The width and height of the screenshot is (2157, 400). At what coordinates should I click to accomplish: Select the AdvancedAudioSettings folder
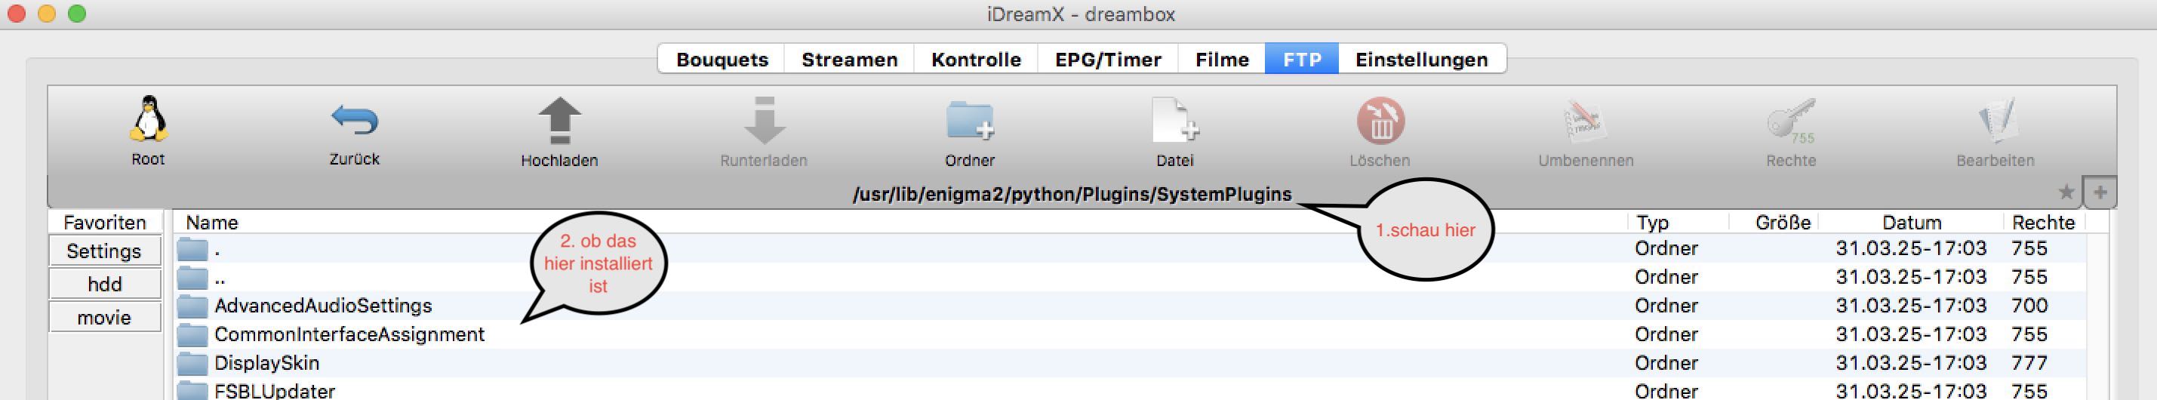[323, 306]
